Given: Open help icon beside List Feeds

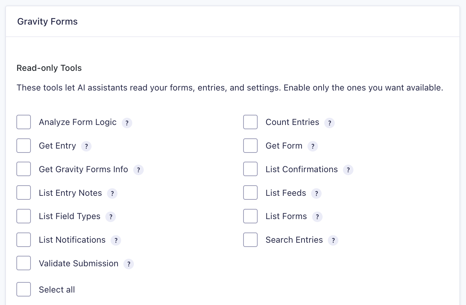Looking at the screenshot, I should [316, 193].
